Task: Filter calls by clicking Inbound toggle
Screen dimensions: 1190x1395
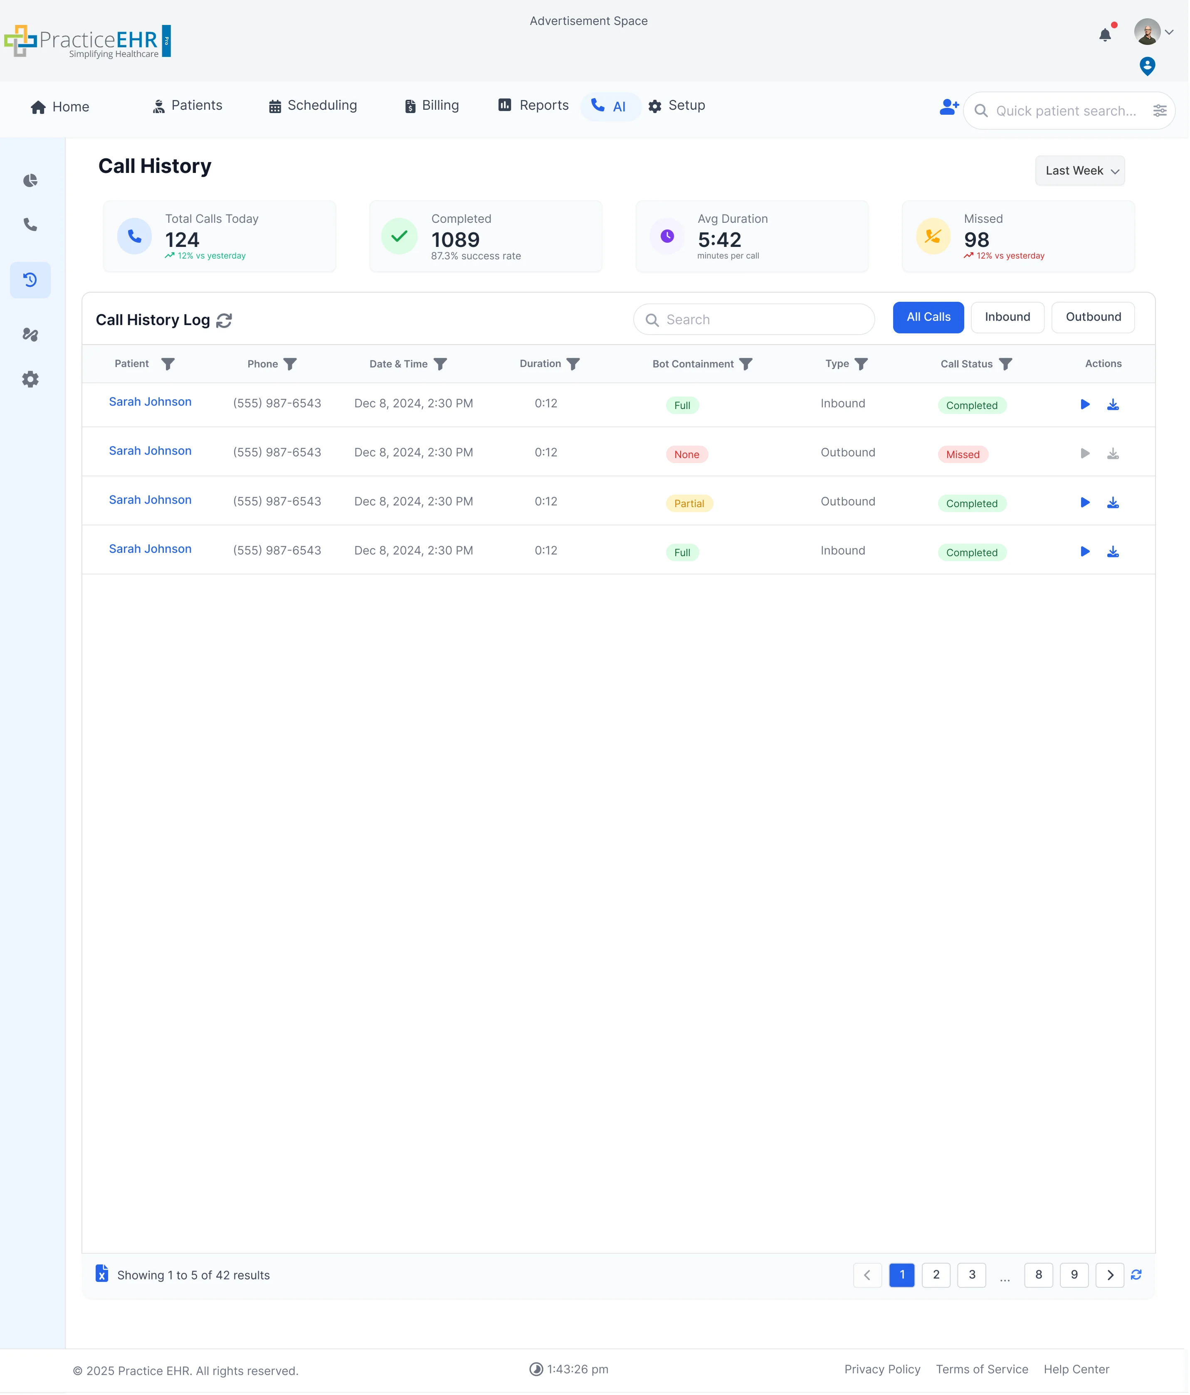Action: [x=1007, y=317]
